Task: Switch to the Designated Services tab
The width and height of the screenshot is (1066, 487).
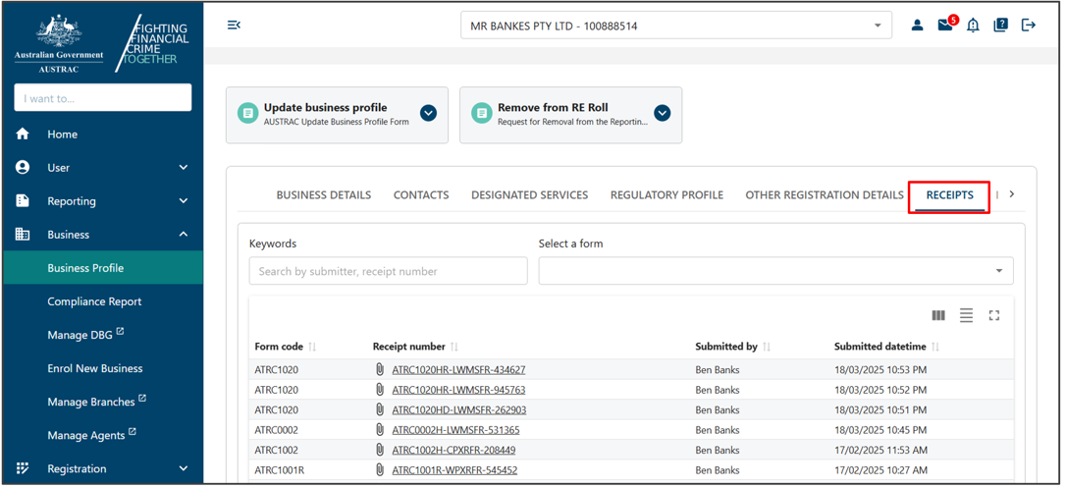Action: point(530,195)
